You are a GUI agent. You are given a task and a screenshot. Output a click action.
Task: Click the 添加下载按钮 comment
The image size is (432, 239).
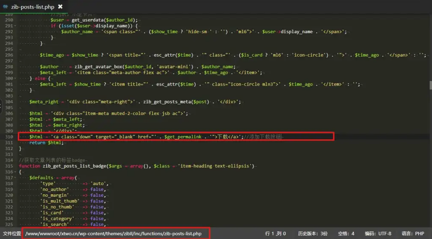(x=263, y=137)
